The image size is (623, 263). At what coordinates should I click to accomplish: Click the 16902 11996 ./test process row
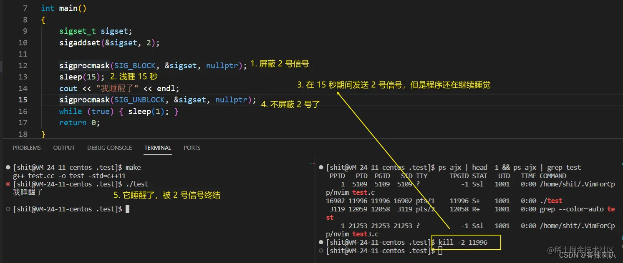[x=444, y=201]
